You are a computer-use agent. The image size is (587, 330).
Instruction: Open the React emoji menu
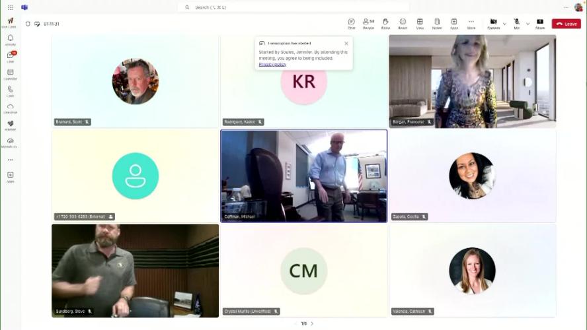pyautogui.click(x=403, y=23)
